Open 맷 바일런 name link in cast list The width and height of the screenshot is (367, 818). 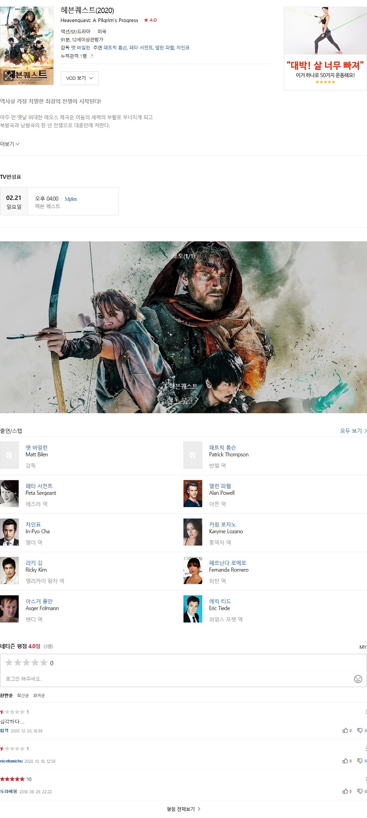[37, 448]
